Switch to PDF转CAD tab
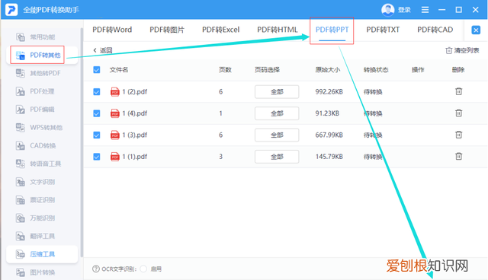The width and height of the screenshot is (488, 280). click(435, 30)
